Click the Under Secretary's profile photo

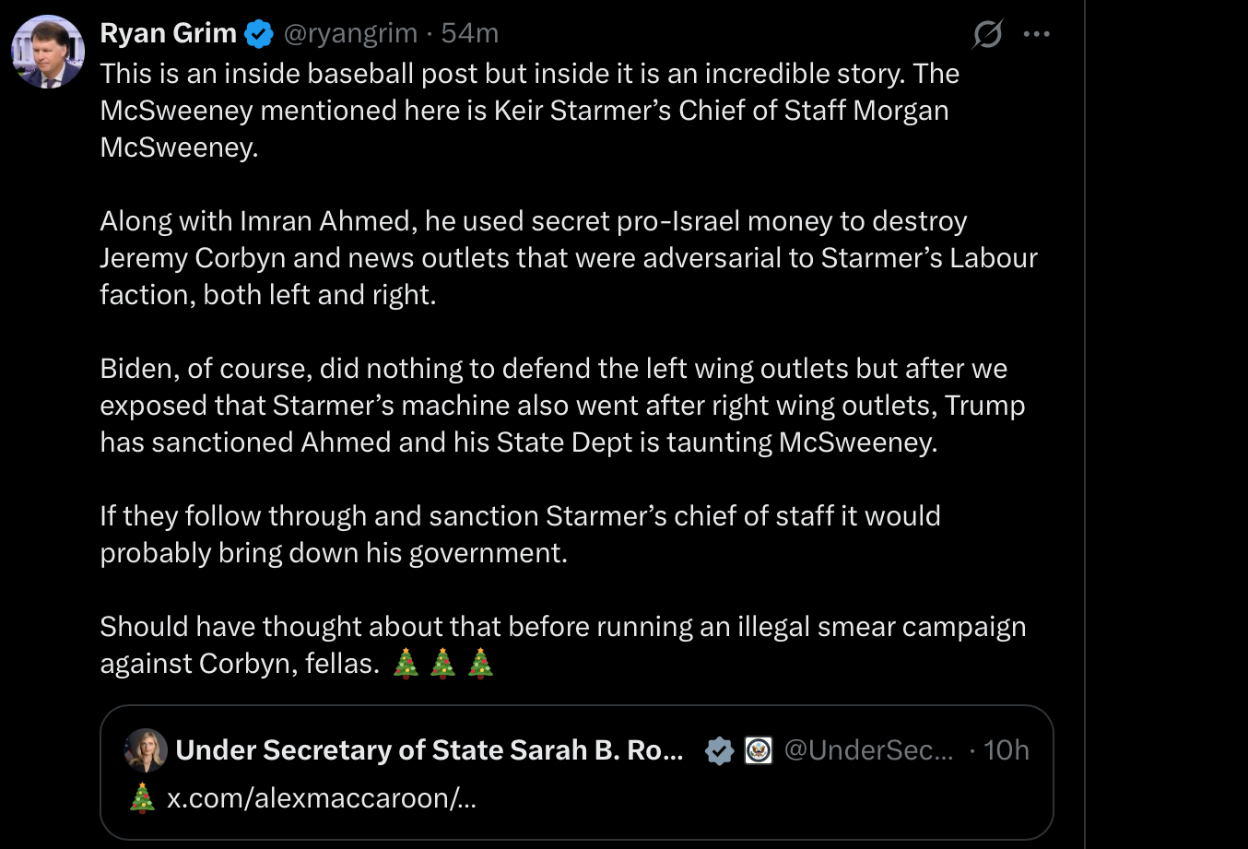point(146,750)
